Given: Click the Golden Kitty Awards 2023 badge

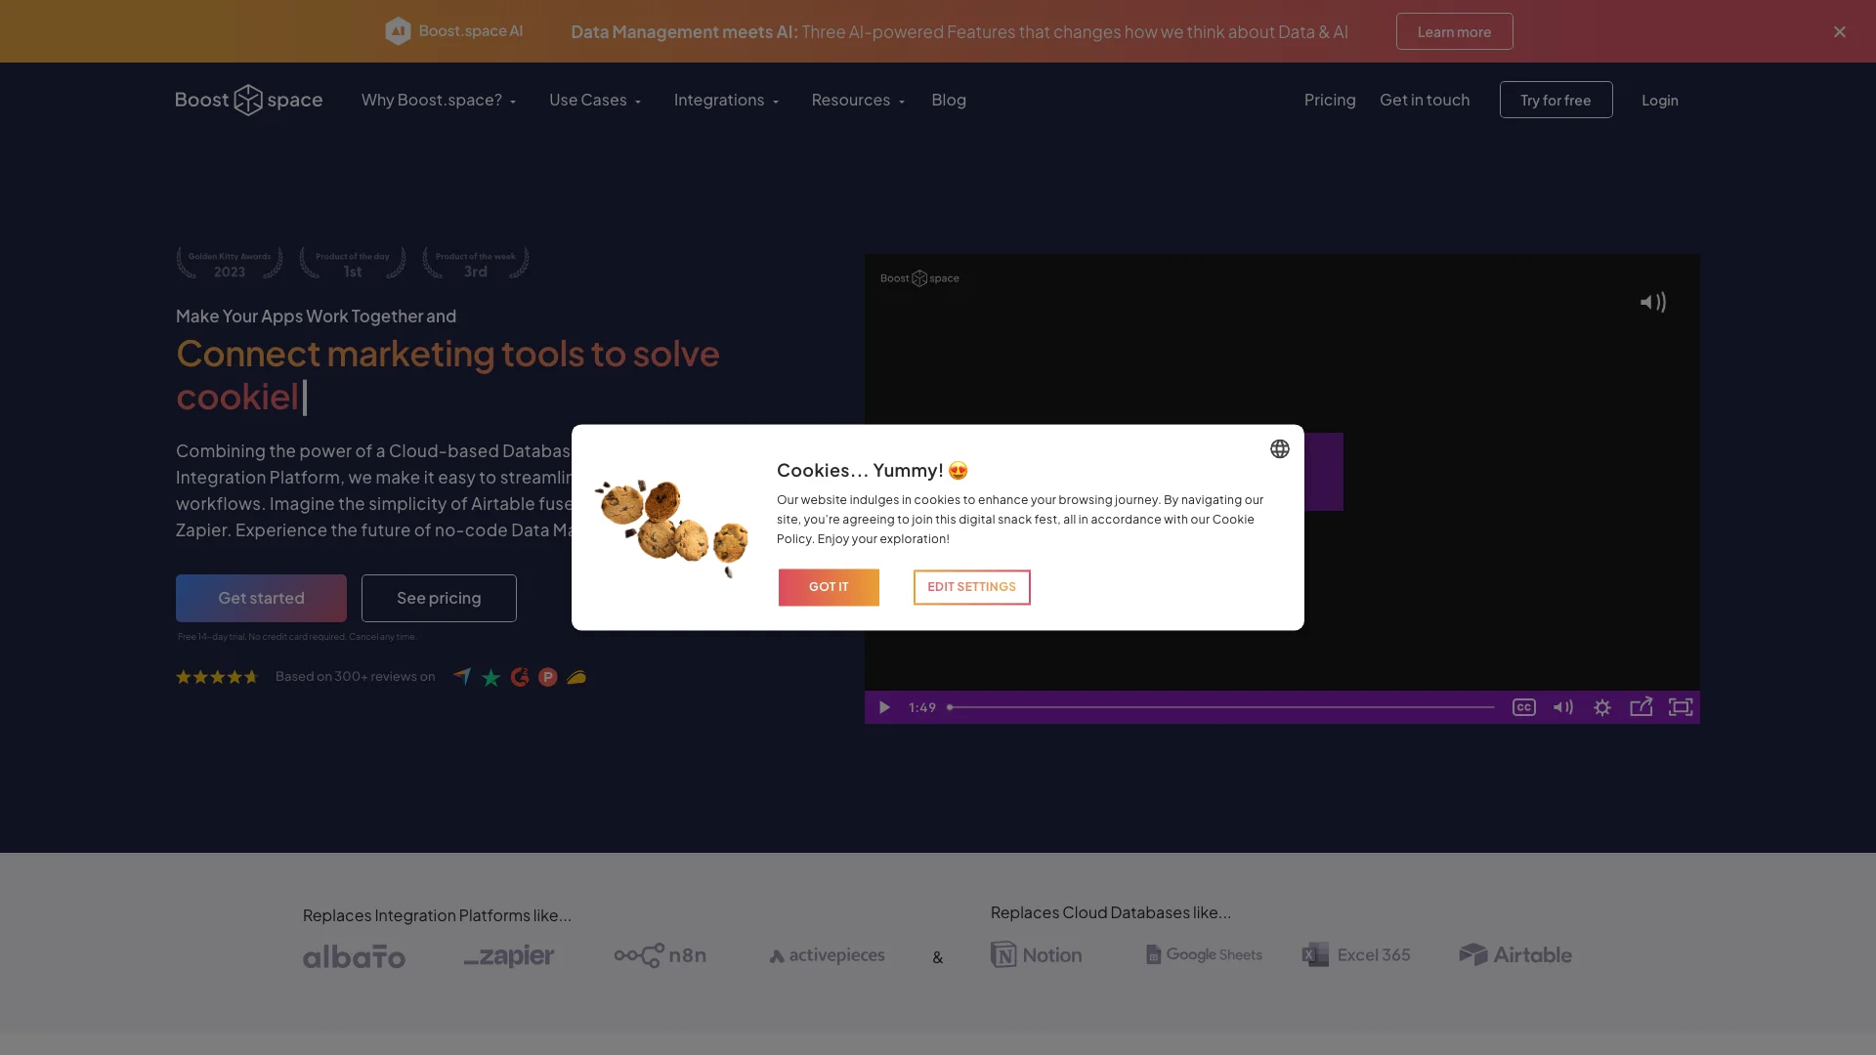Looking at the screenshot, I should click(x=230, y=263).
